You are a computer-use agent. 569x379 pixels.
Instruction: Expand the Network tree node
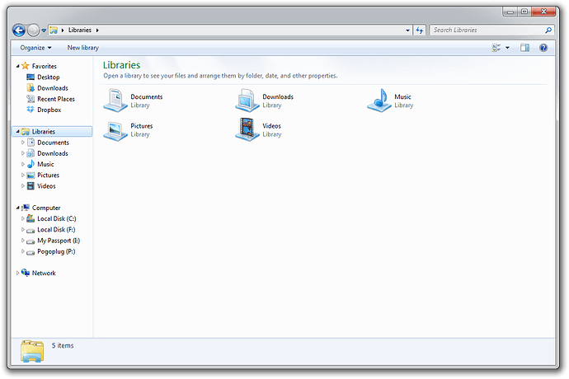click(17, 273)
